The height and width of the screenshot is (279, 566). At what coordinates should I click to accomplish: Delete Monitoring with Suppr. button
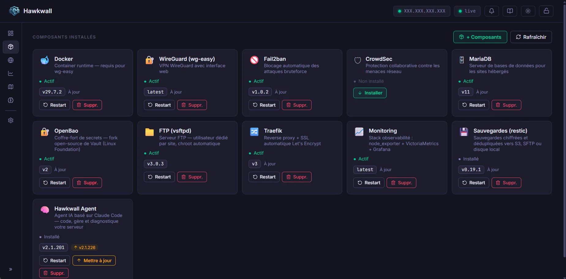coord(401,183)
